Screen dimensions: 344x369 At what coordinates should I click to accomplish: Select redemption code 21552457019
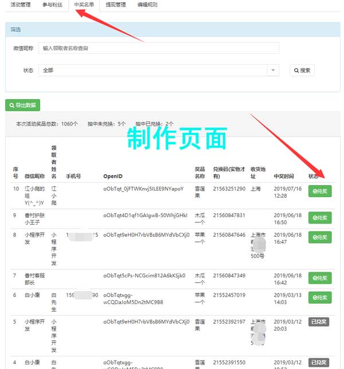pyautogui.click(x=229, y=295)
